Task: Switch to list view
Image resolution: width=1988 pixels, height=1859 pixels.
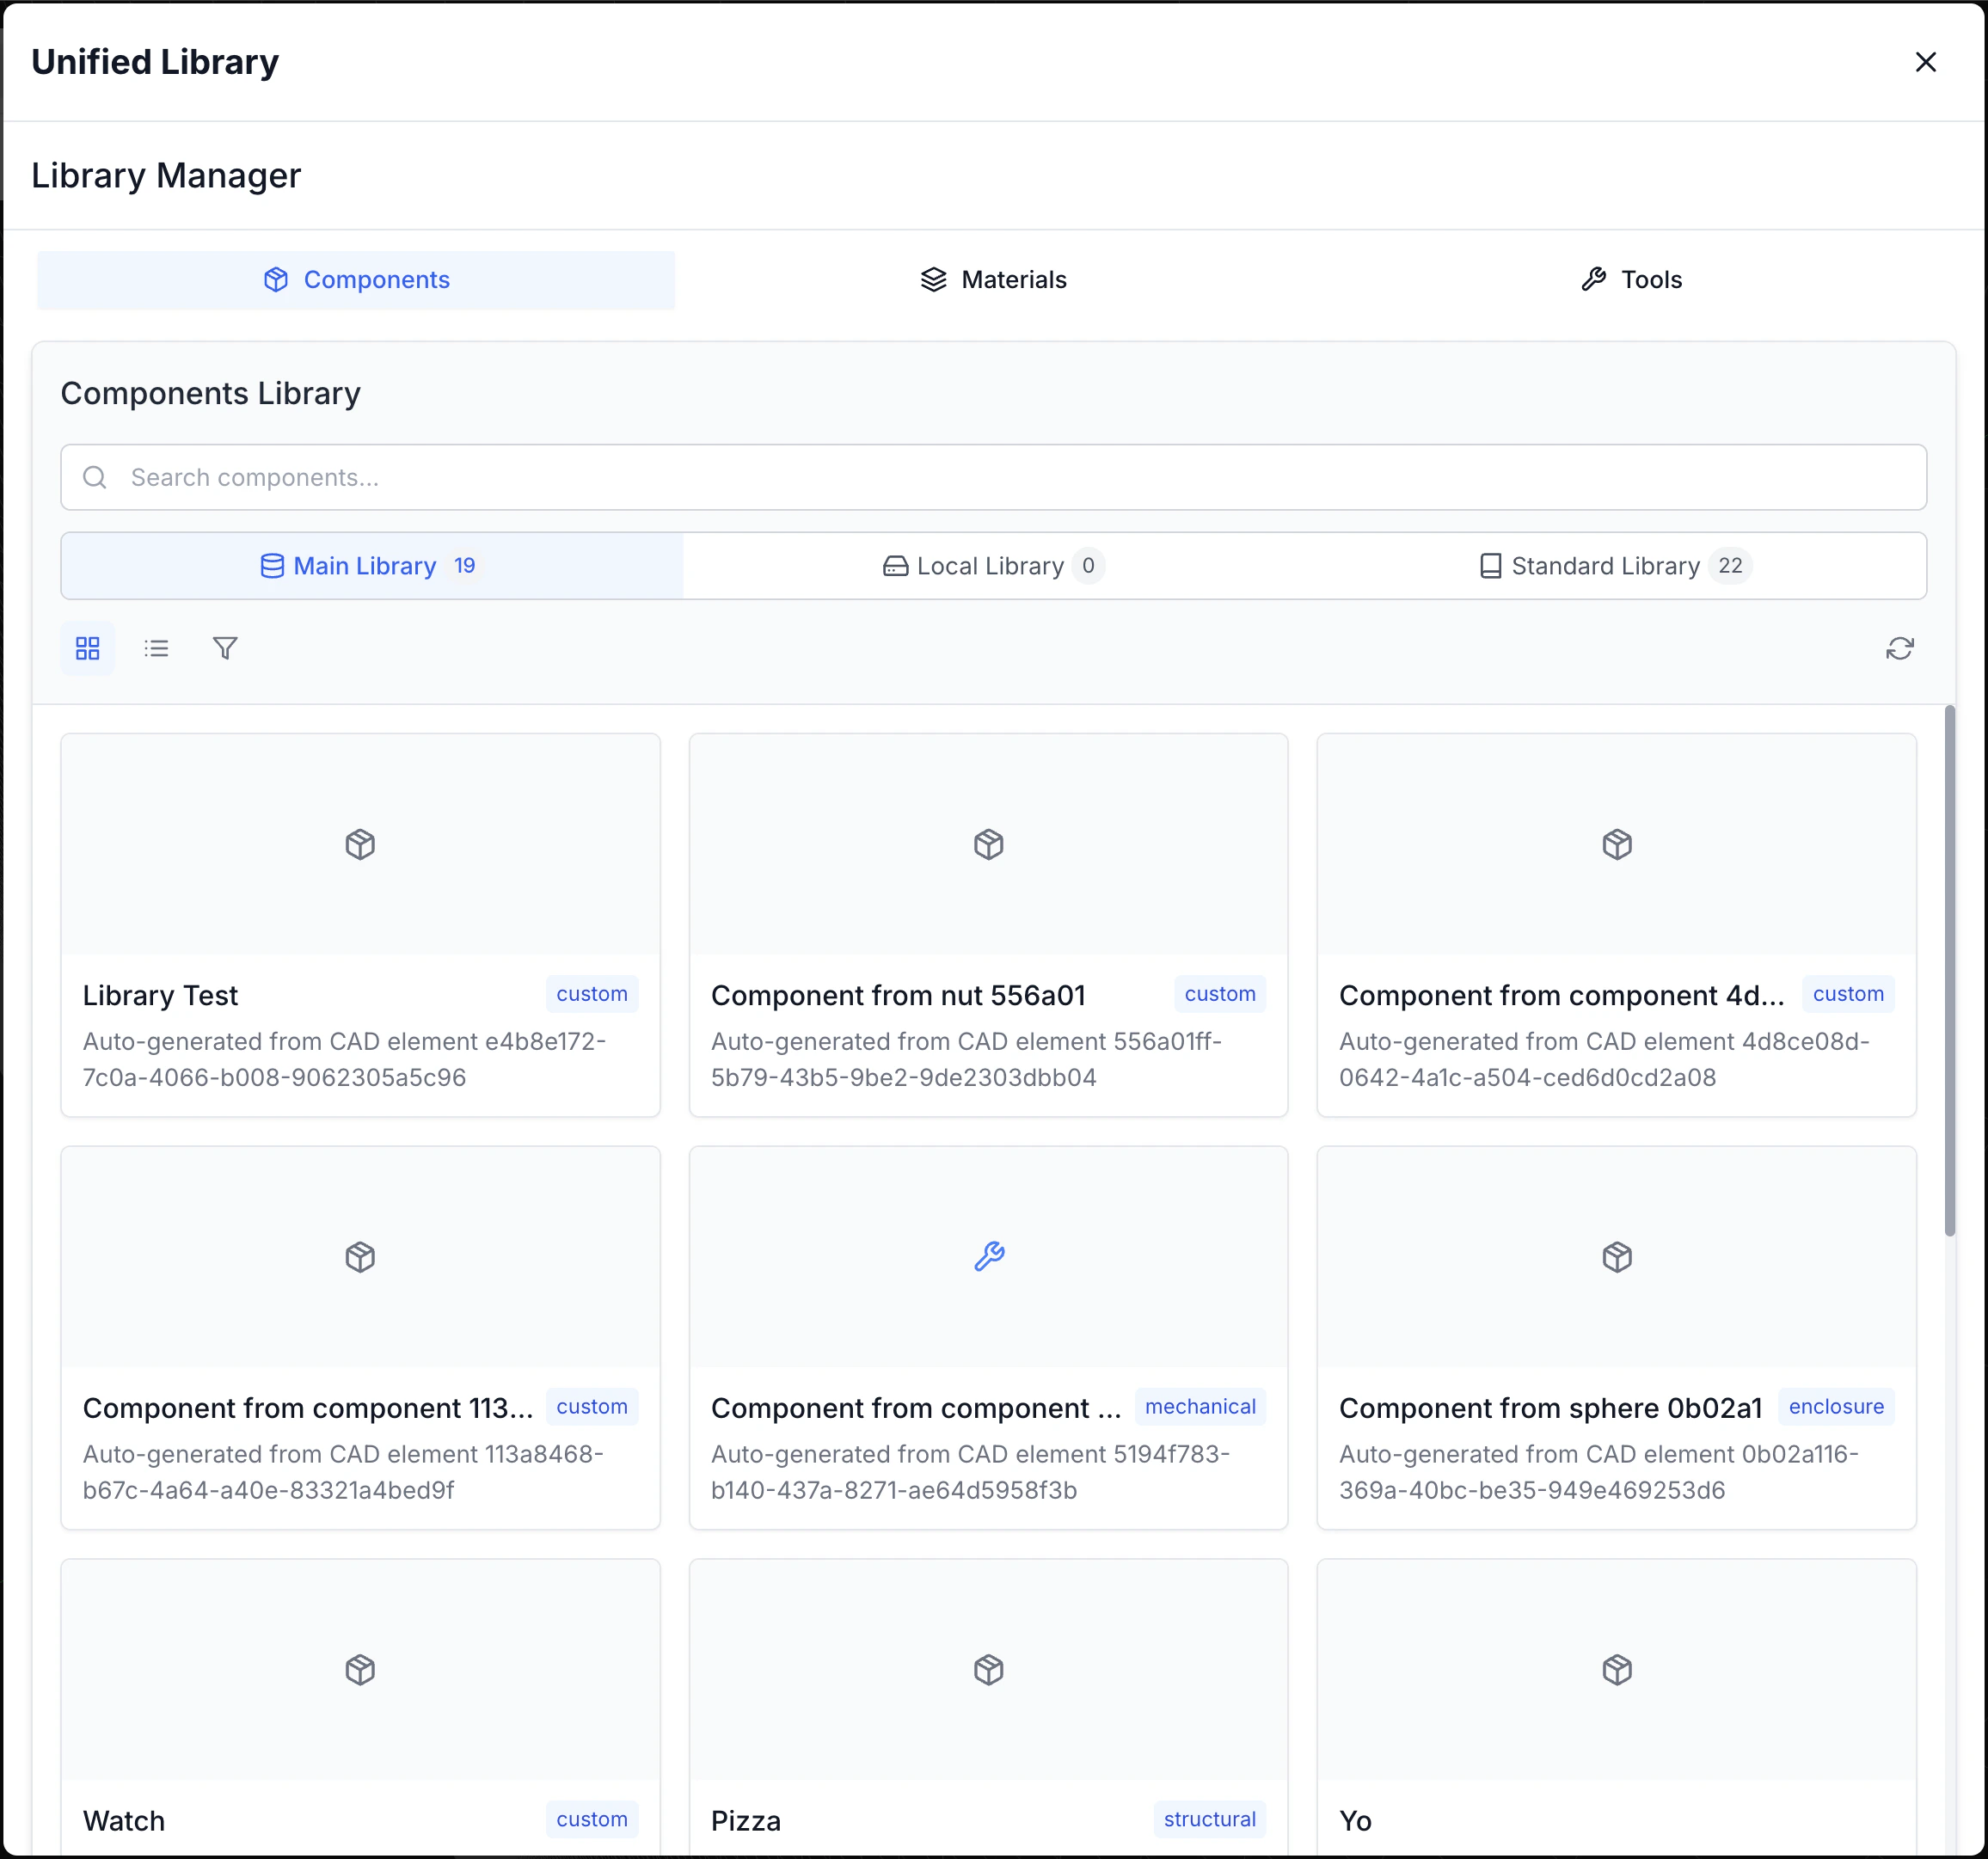Action: click(x=156, y=648)
